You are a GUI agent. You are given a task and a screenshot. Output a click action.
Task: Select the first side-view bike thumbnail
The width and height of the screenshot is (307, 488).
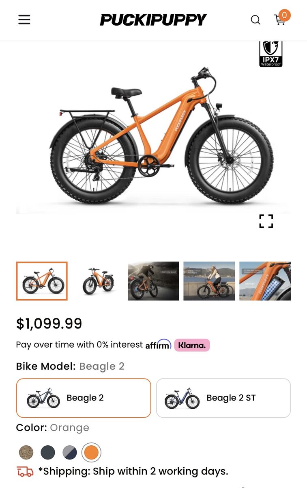tap(42, 281)
